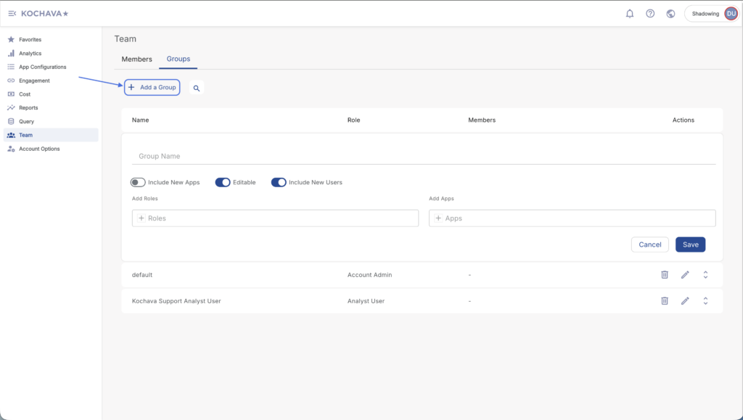Open the help question mark icon
743x420 pixels.
point(650,14)
